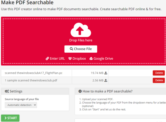
Task: Click the 2.56 MB size value
Action: pyautogui.click(x=98, y=80)
